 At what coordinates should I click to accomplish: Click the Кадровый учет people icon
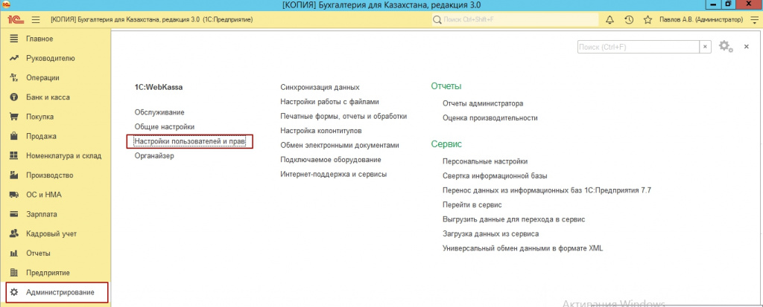tap(14, 233)
